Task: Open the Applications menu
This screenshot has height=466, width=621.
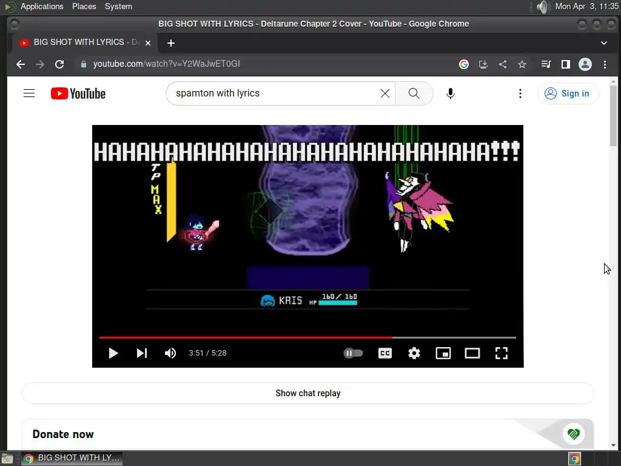Action: pos(42,6)
